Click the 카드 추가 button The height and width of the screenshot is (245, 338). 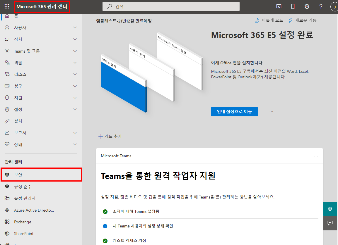(110, 136)
